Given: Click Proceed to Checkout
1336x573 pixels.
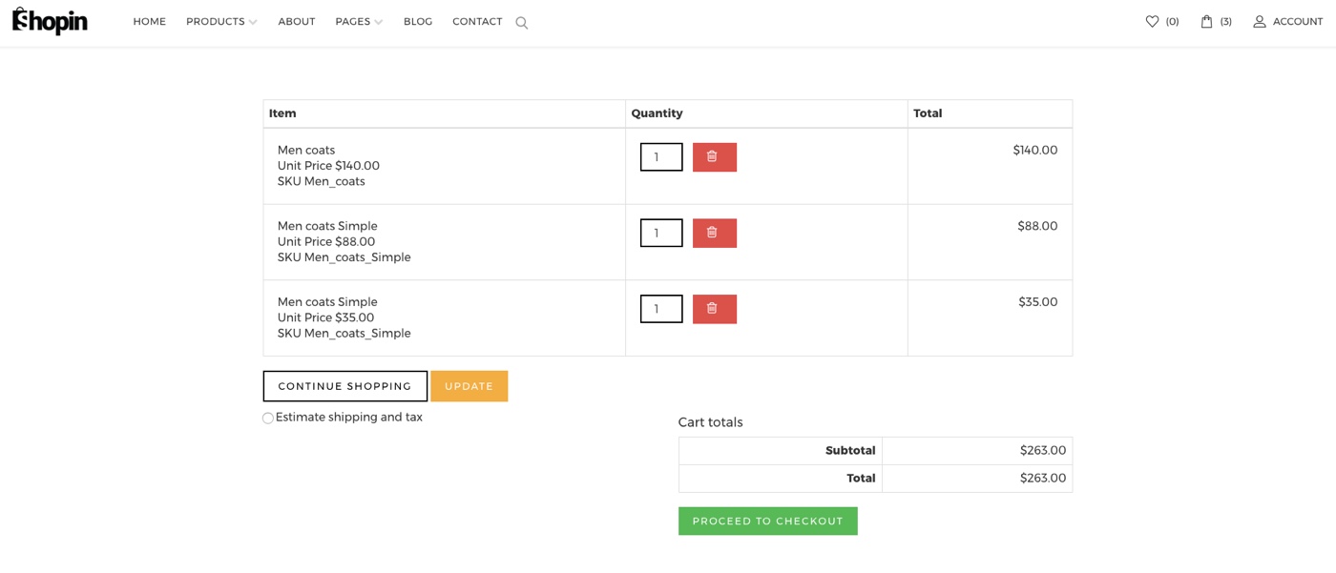Looking at the screenshot, I should point(767,521).
